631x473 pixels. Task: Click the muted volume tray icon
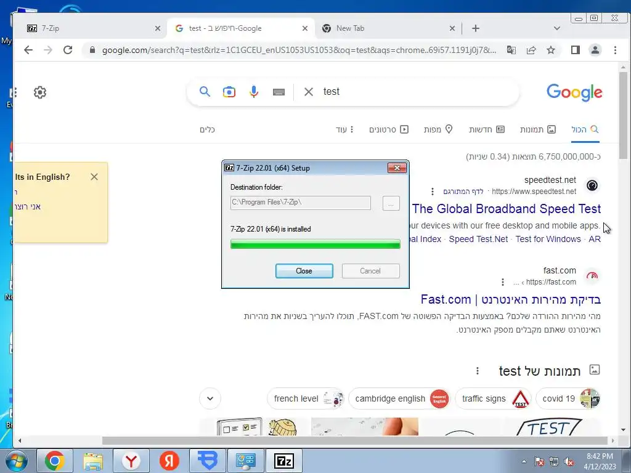click(x=569, y=462)
